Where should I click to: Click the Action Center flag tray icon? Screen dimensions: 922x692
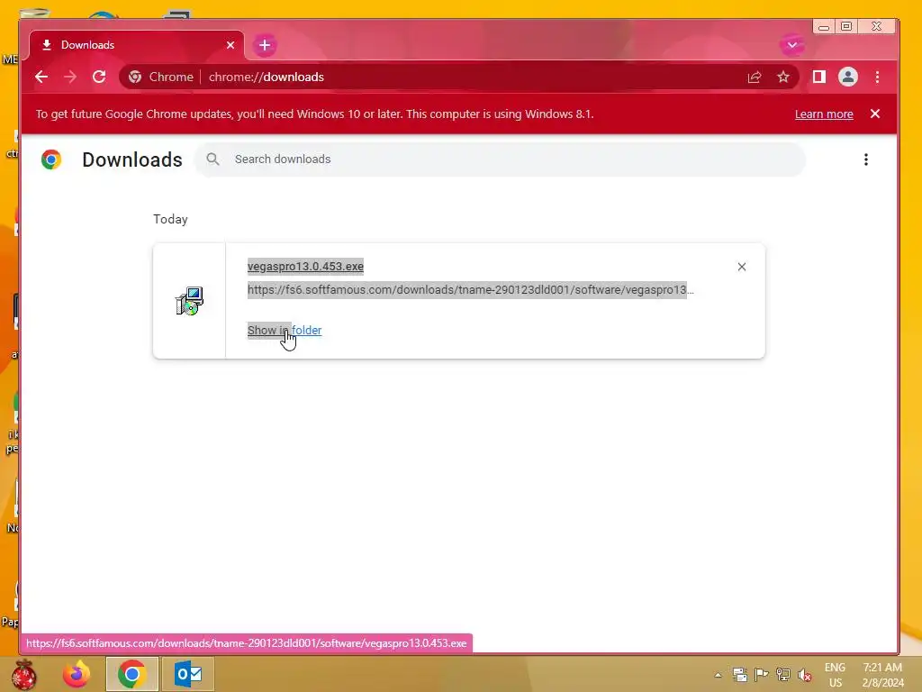pos(762,674)
